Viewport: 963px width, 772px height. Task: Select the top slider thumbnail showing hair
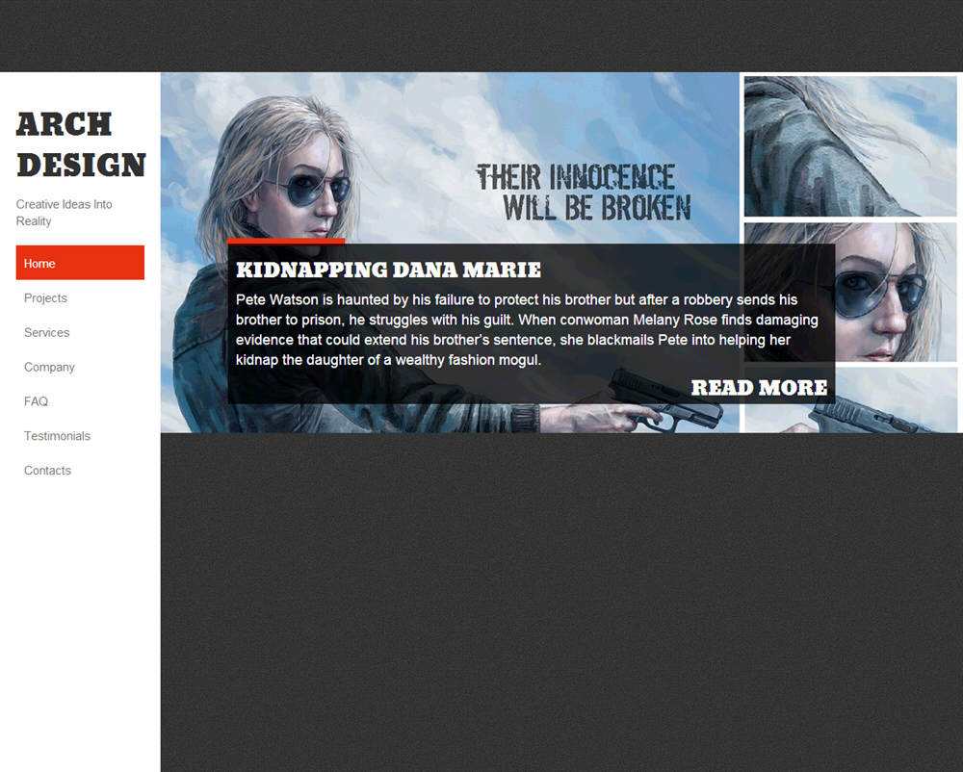850,146
